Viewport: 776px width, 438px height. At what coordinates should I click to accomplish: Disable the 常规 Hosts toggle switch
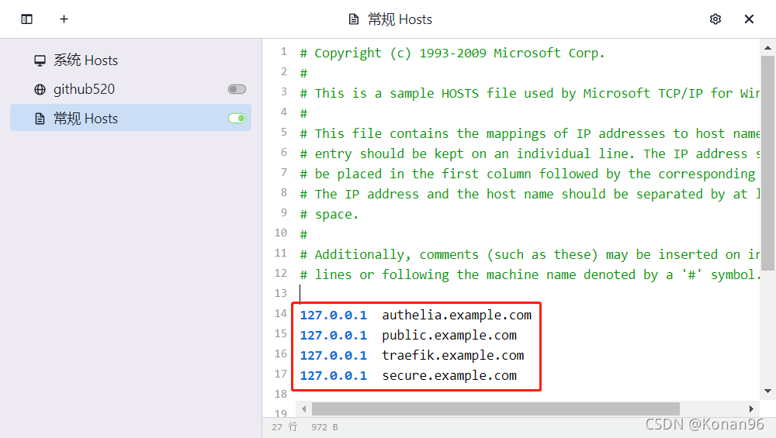237,118
